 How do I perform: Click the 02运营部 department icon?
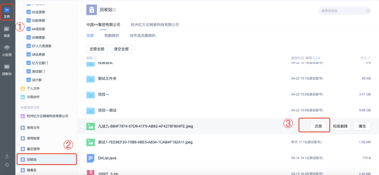(x=28, y=12)
